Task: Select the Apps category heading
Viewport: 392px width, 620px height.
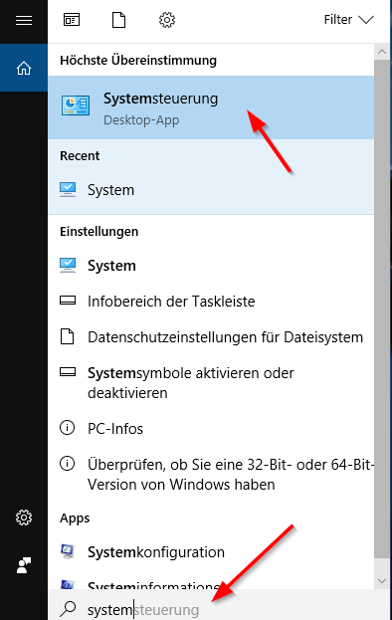Action: click(75, 517)
